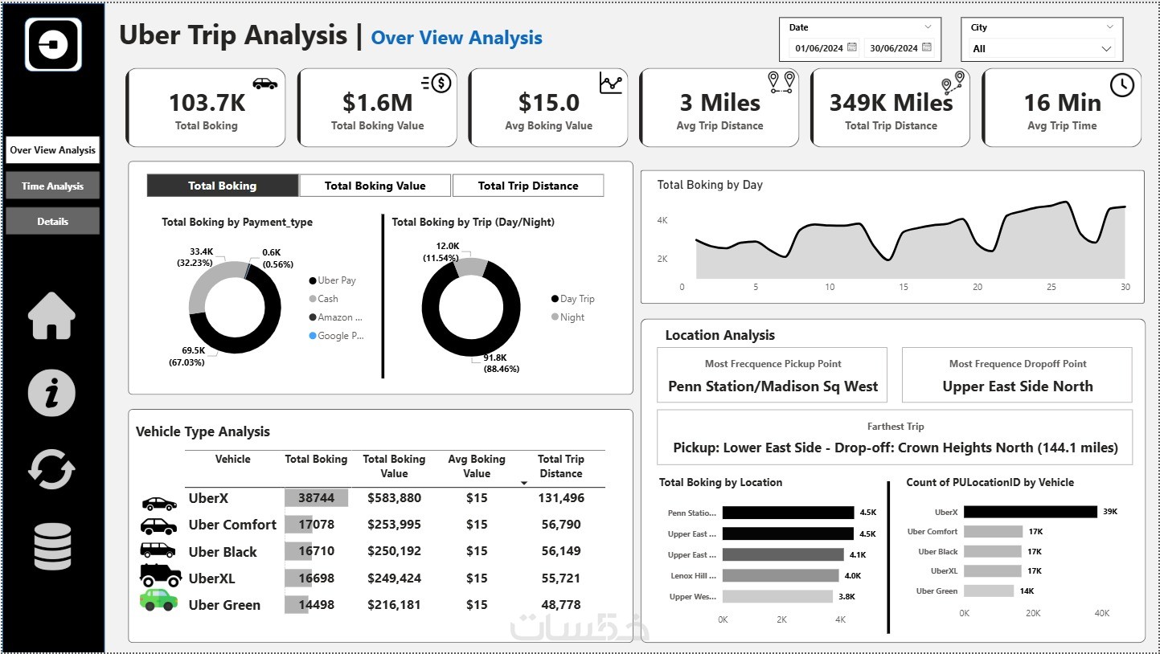
Task: Switch to the Over View Analysis page
Action: (53, 150)
